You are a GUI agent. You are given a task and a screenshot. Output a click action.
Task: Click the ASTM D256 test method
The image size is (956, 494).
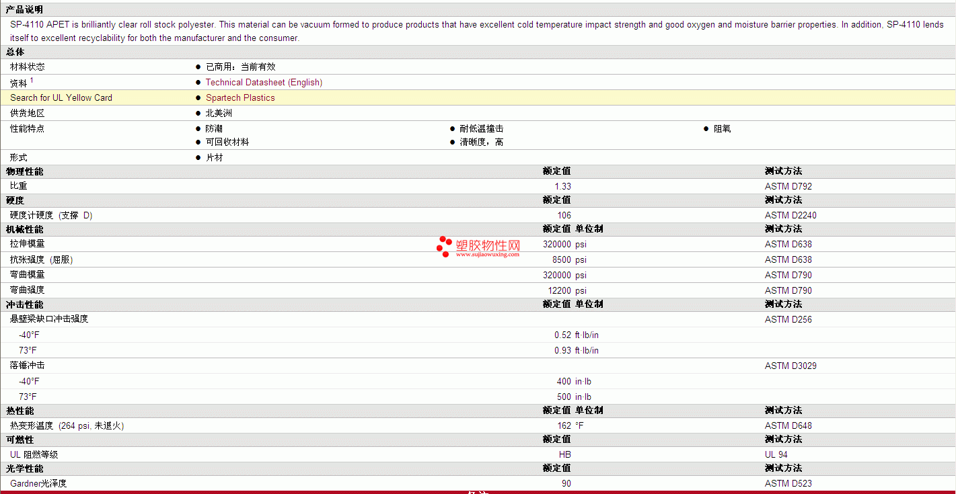click(788, 319)
